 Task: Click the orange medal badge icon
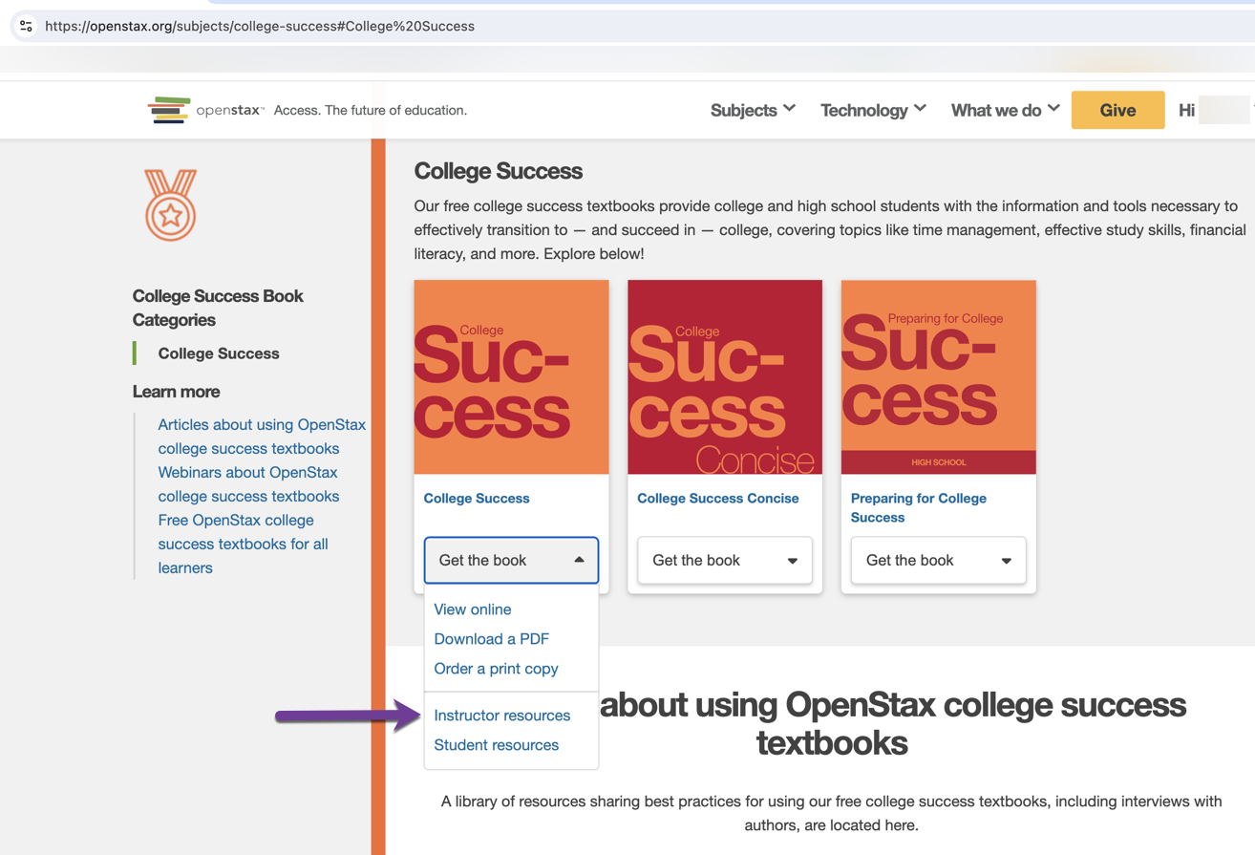[x=171, y=203]
